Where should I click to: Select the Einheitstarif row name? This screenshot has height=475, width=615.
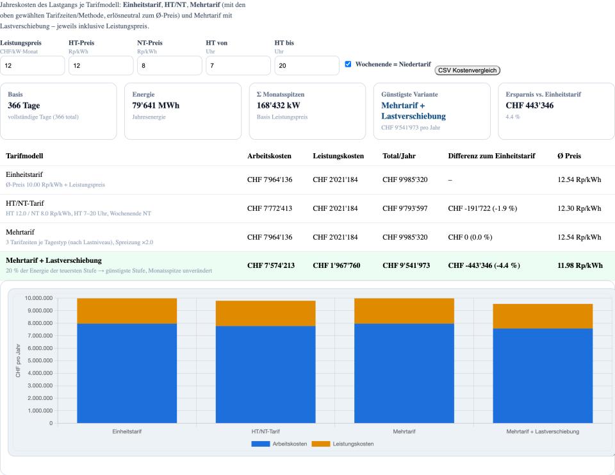tap(24, 174)
